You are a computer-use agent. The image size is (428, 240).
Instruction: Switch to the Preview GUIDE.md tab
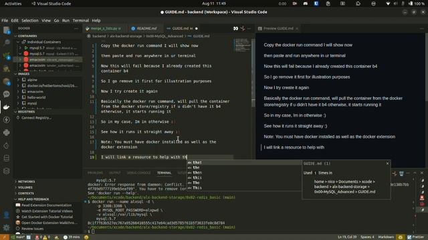[x=278, y=28]
